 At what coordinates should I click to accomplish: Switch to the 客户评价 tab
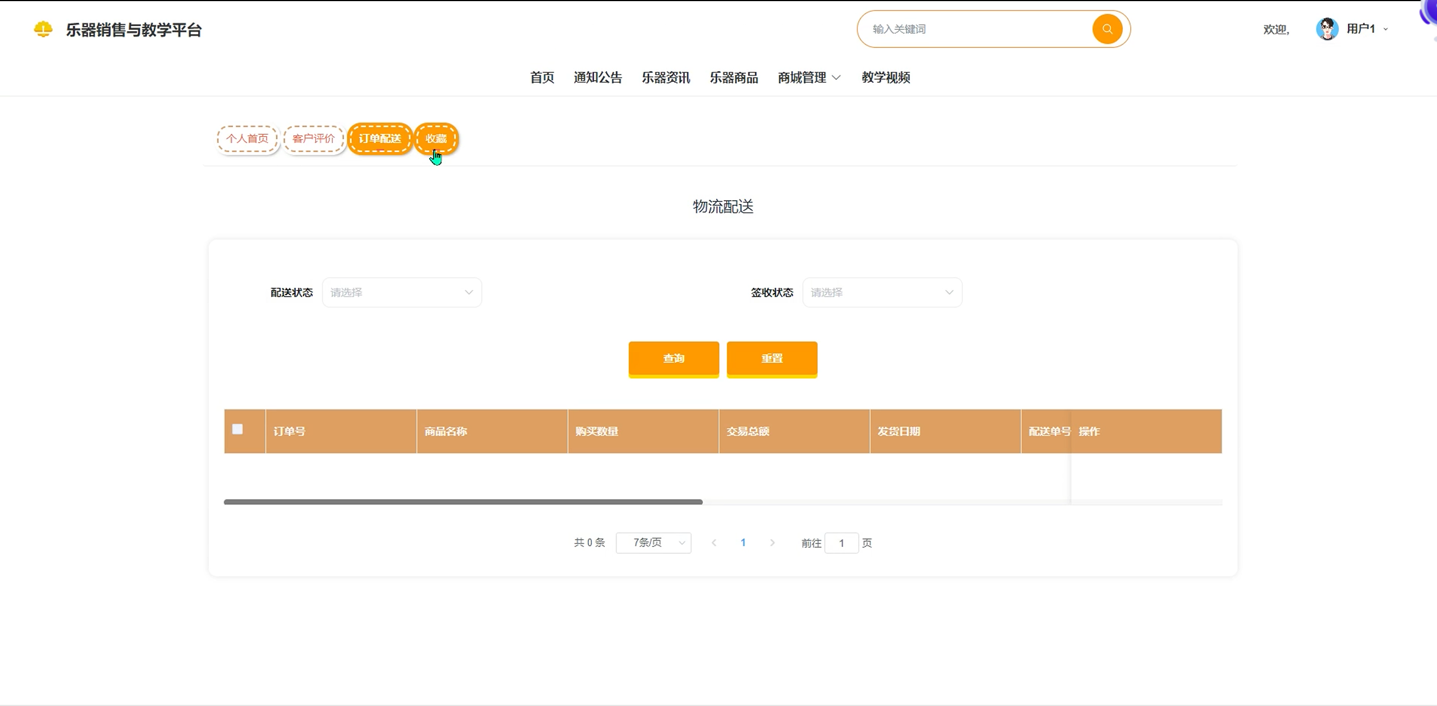(314, 139)
